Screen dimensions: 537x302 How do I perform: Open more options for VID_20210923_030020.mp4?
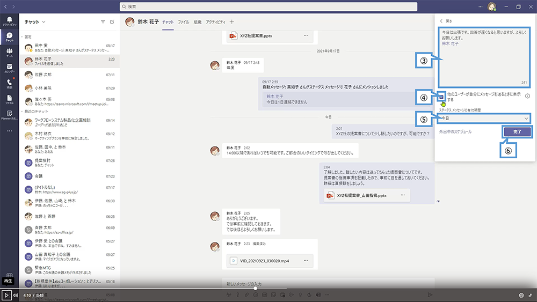(x=306, y=260)
